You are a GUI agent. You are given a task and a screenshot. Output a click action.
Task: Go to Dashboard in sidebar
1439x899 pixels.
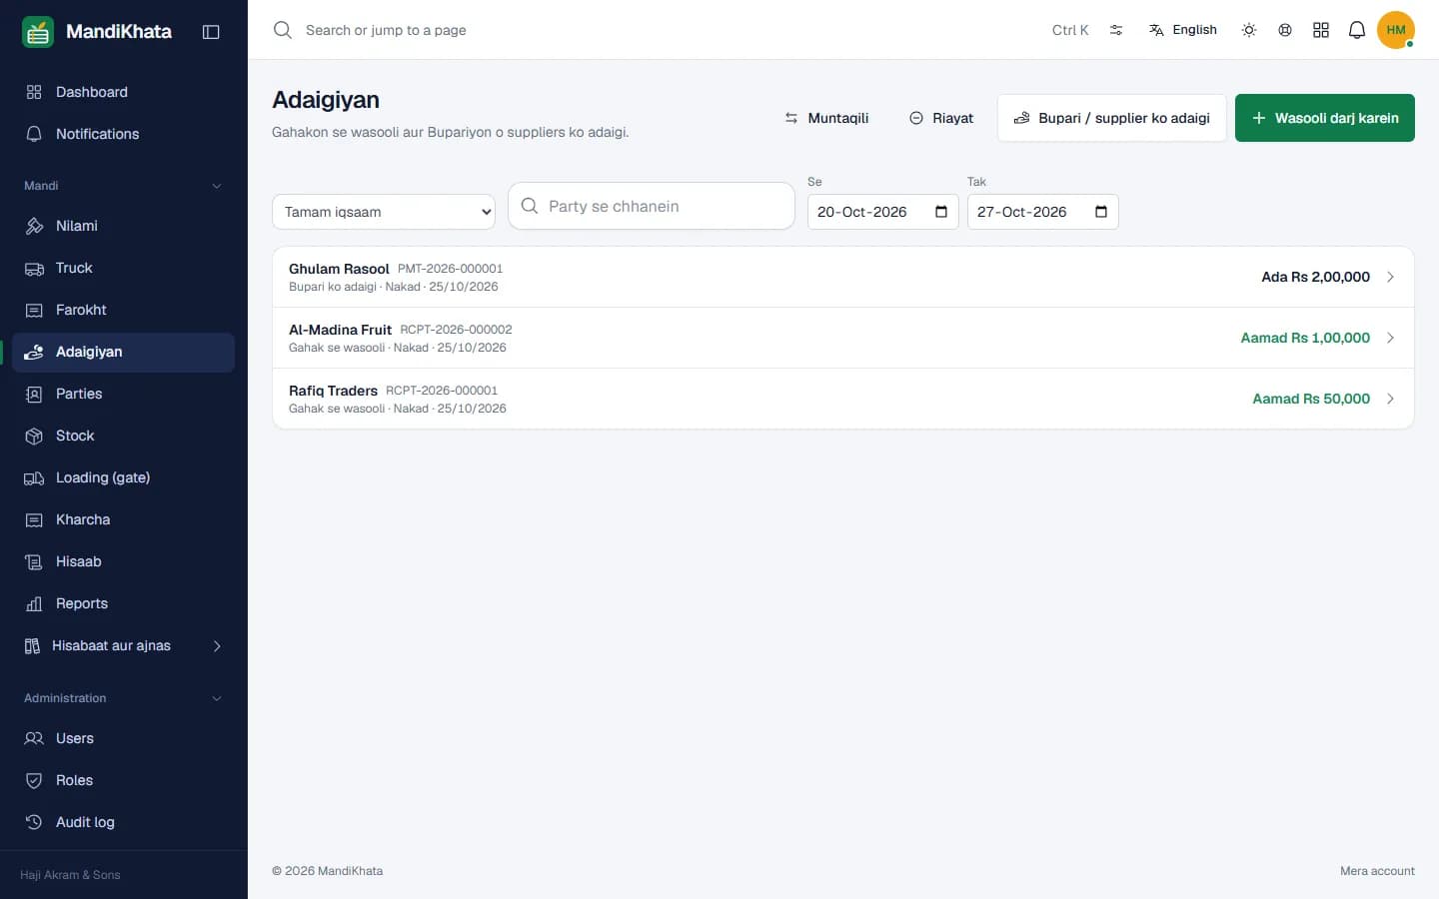[x=124, y=92]
